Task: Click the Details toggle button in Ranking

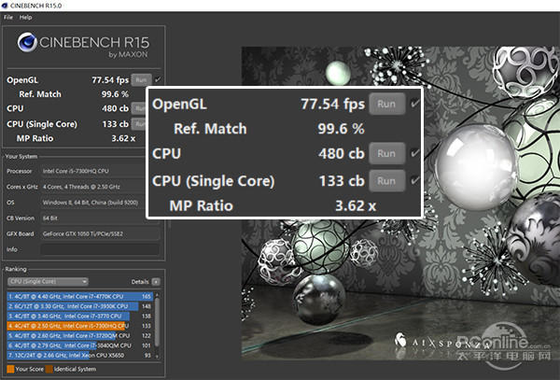Action: 156,282
